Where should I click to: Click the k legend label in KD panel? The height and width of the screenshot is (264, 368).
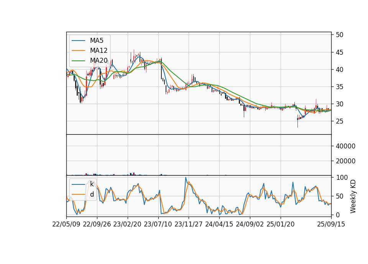[92, 184]
